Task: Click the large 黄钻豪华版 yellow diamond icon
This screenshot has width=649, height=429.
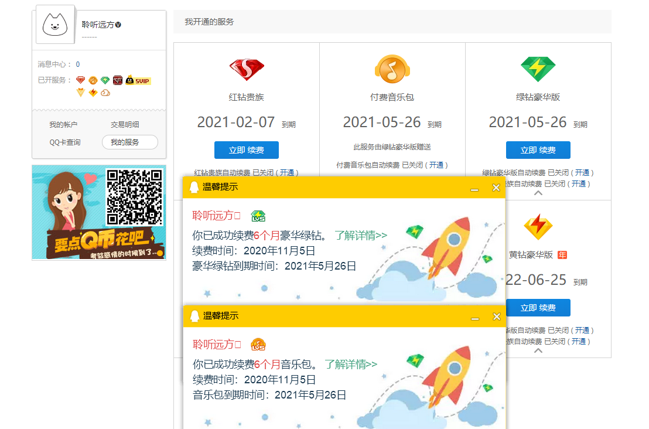Action: tap(538, 227)
